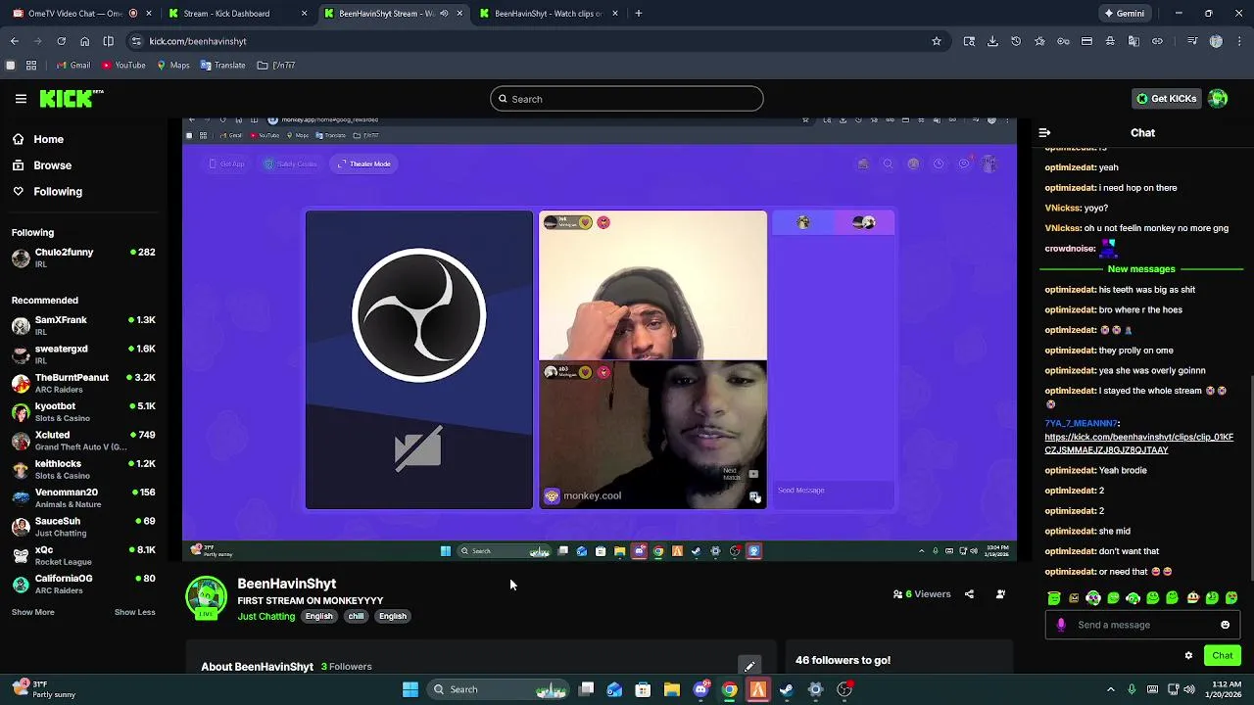Screen dimensions: 1254x705
Task: Click the Kick search field
Action: point(626,99)
